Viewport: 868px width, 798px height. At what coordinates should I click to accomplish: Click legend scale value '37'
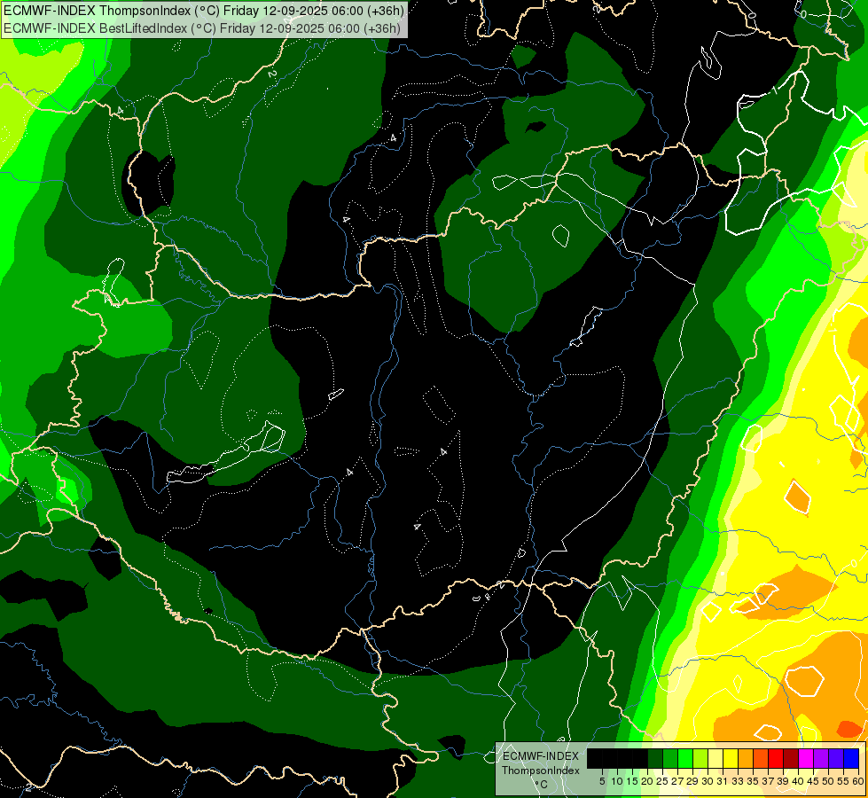pyautogui.click(x=768, y=781)
